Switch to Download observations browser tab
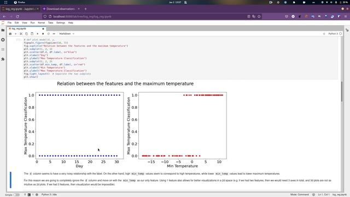The image size is (350, 197). coord(61,9)
